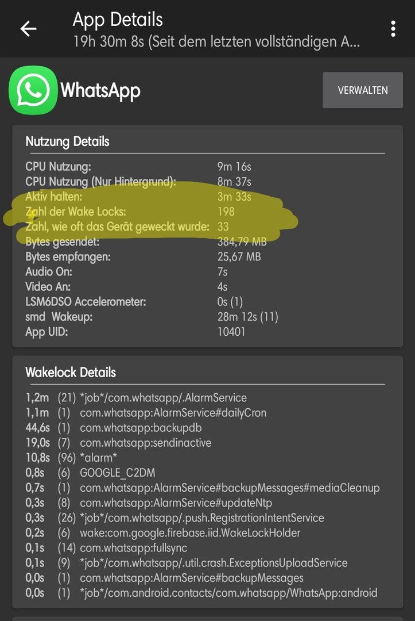Select CPU Nutzung (Nur Hintergrund) label
This screenshot has height=621, width=415.
coord(101,181)
